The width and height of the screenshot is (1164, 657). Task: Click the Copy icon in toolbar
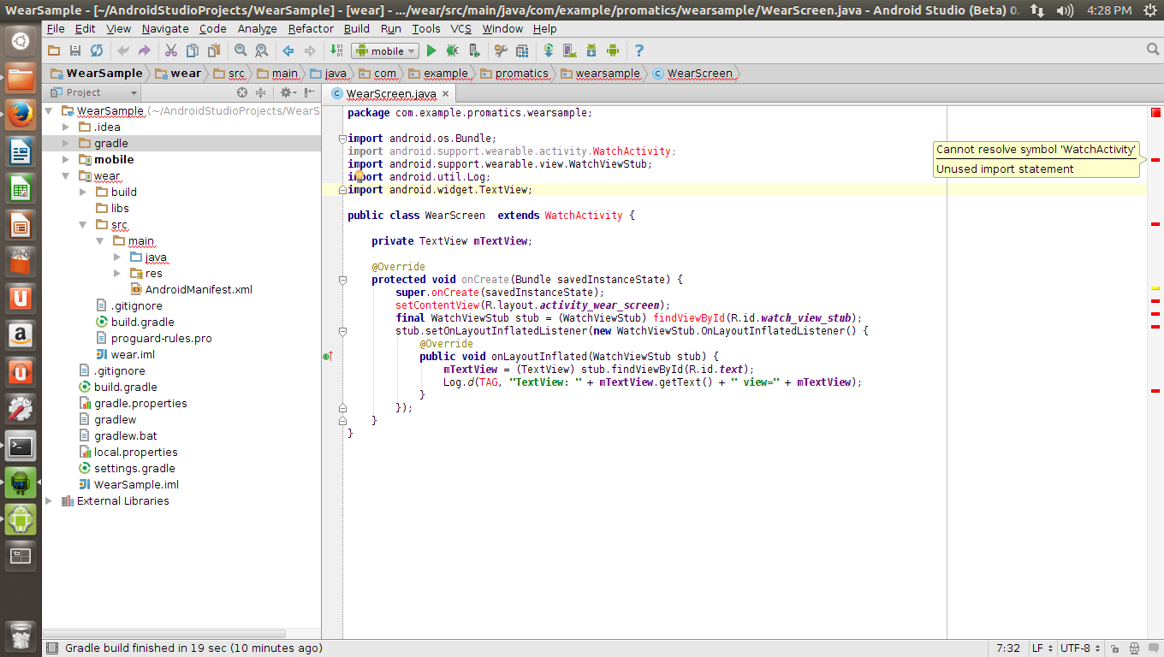[192, 51]
